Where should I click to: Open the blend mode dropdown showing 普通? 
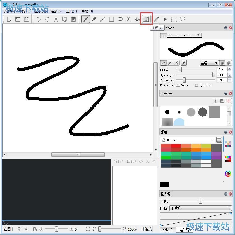coord(209,63)
